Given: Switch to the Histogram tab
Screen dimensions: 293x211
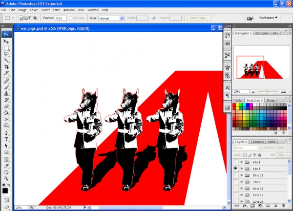Looking at the screenshot, I should pyautogui.click(x=262, y=33).
